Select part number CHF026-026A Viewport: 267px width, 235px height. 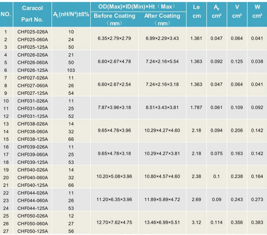point(32,55)
